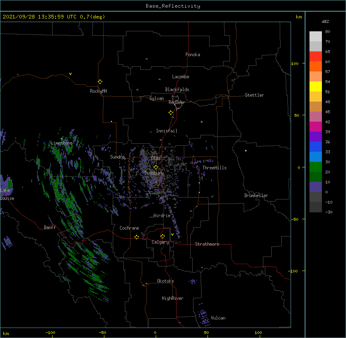Pick the dark orange 60 dBZ legend swatch
This screenshot has width=346, height=338.
pos(315,66)
